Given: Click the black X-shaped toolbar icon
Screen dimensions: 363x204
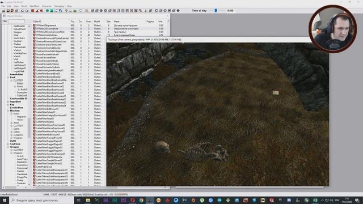Looking at the screenshot, I should [x=136, y=11].
